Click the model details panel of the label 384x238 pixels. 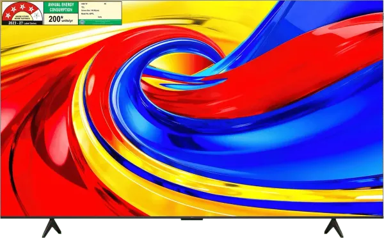[100, 10]
